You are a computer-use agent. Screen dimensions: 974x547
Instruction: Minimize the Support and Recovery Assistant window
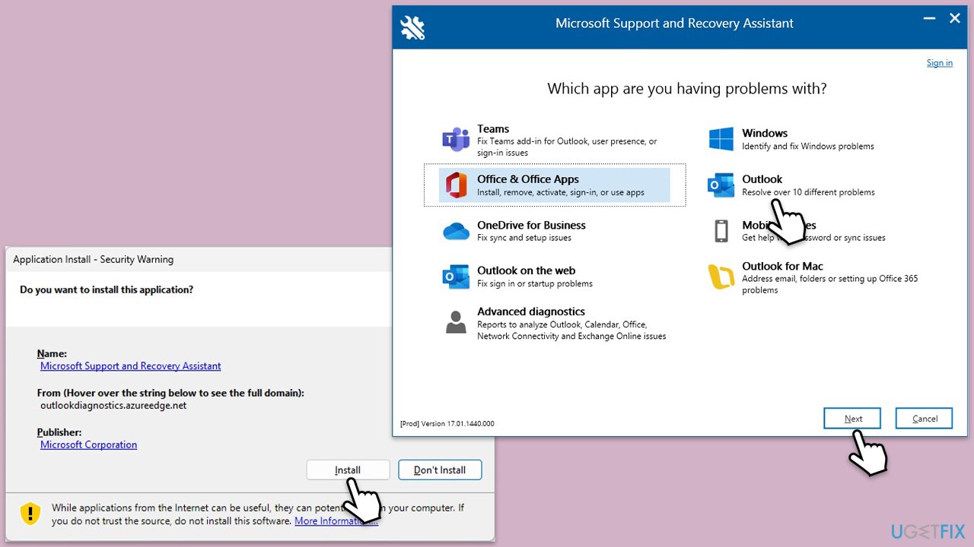tap(929, 18)
